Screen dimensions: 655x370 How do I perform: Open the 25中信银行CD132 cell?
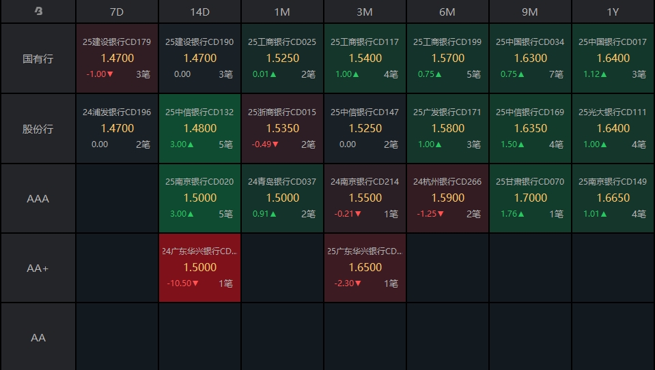tap(199, 128)
